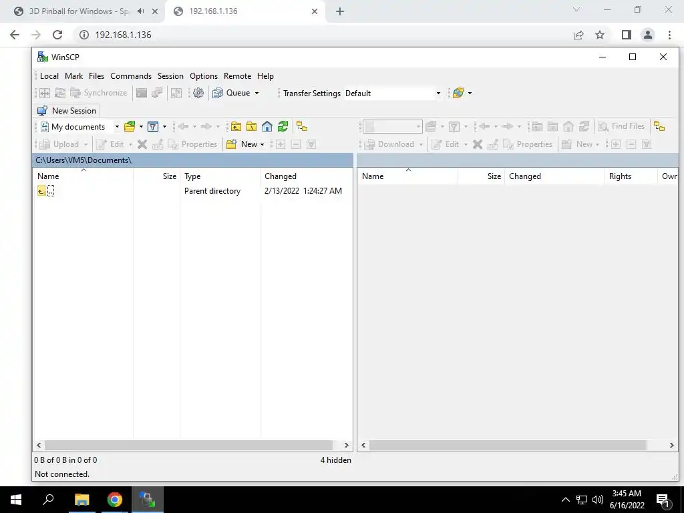
Task: Toggle remote directory tree icon
Action: point(659,126)
